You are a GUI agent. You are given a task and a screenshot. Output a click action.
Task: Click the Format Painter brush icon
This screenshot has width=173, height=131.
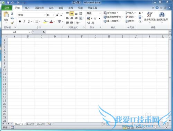pyautogui.click(x=12, y=22)
